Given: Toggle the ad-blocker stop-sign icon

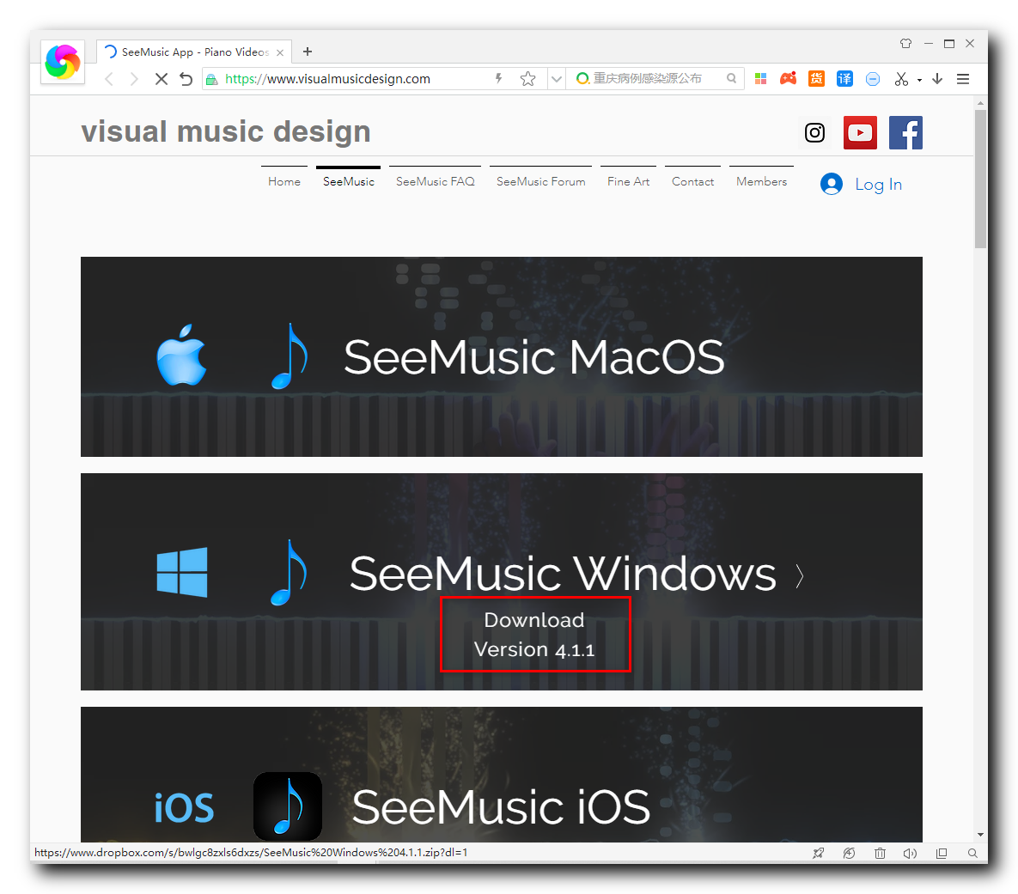Looking at the screenshot, I should pyautogui.click(x=873, y=78).
